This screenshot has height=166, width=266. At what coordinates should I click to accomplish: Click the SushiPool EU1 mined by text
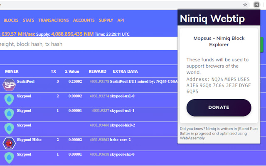144,81
